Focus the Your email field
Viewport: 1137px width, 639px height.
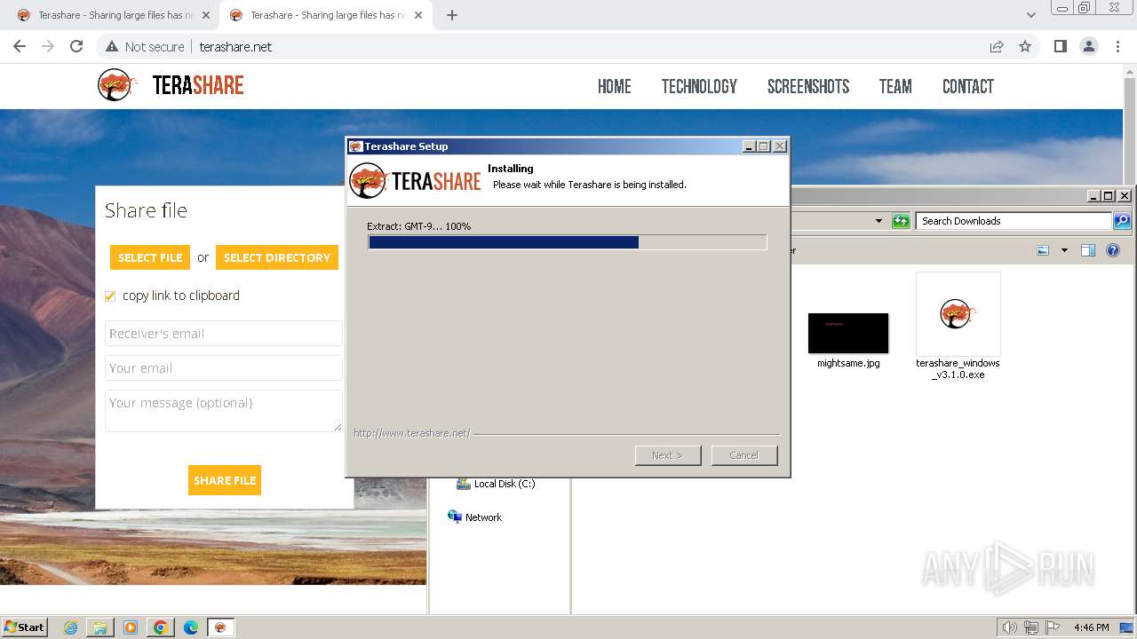coord(224,368)
